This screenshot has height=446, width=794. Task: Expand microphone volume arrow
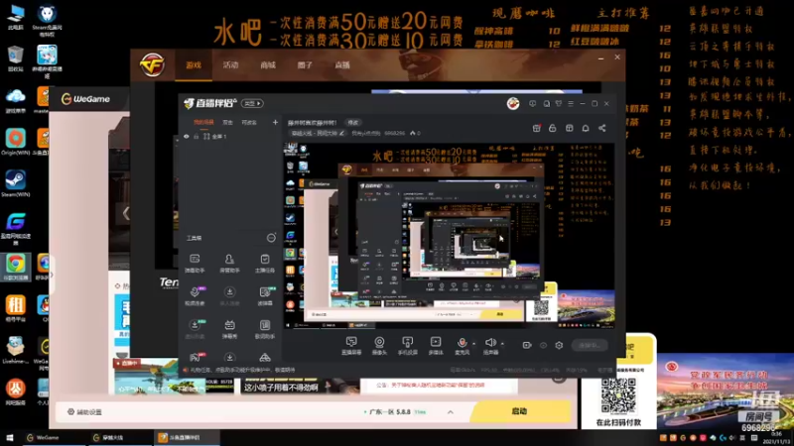tap(474, 344)
